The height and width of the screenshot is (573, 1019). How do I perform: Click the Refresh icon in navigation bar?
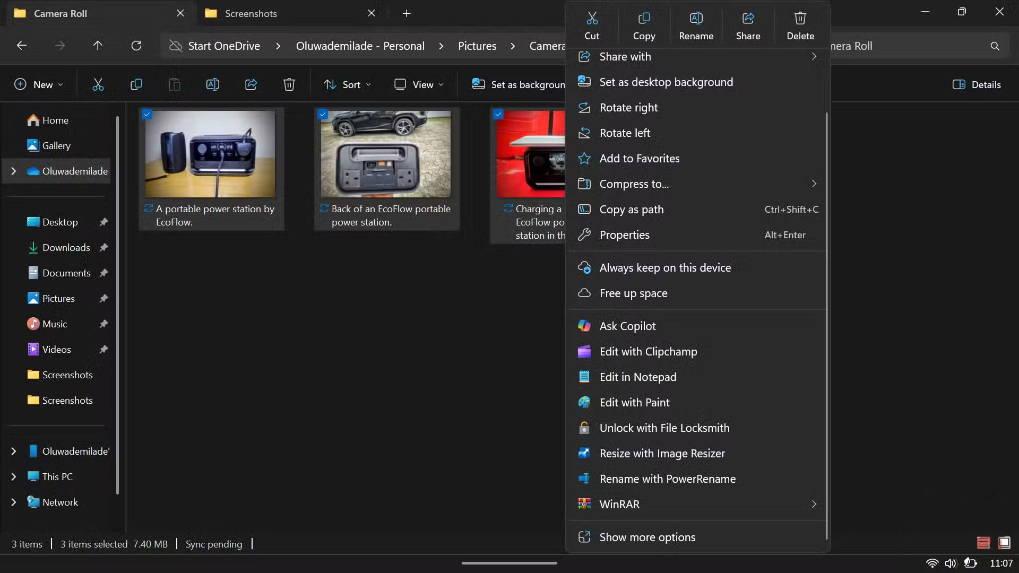pyautogui.click(x=136, y=46)
